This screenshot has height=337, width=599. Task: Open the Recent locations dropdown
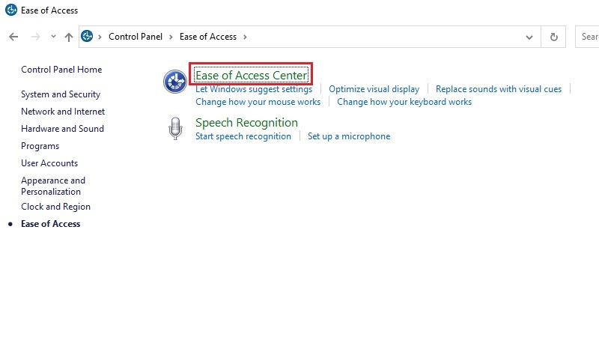tap(53, 37)
